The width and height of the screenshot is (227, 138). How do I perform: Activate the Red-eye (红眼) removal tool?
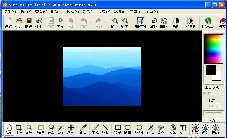click(195, 129)
